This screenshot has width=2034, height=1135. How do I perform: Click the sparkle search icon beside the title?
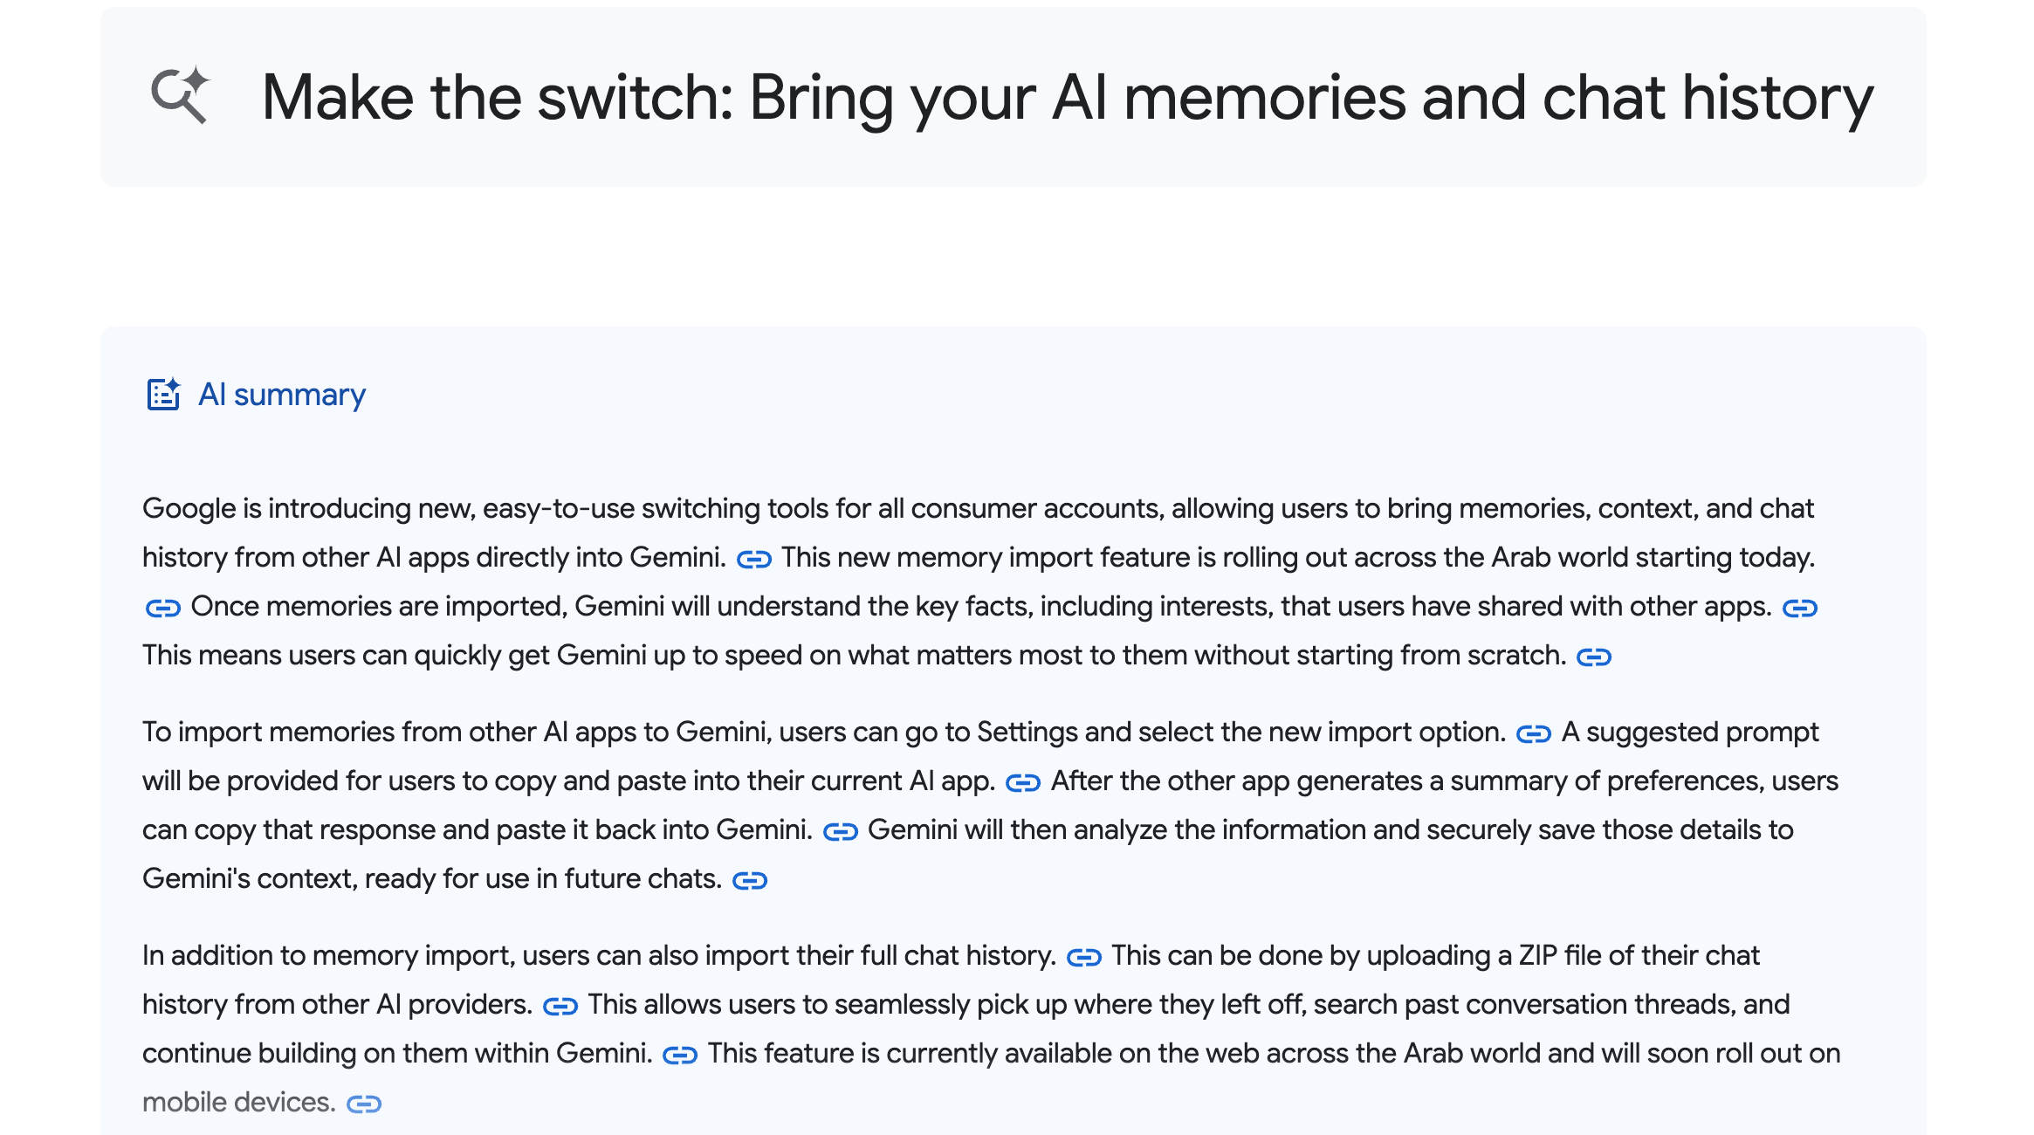pos(181,95)
